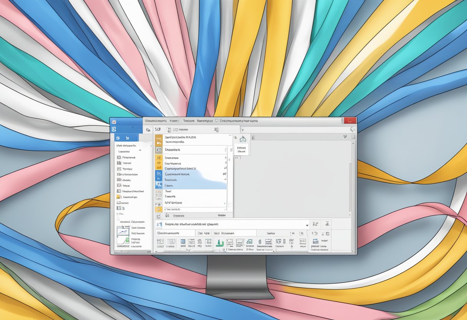Click the clipboard icon left of the search bar
The height and width of the screenshot is (320, 467).
158,223
